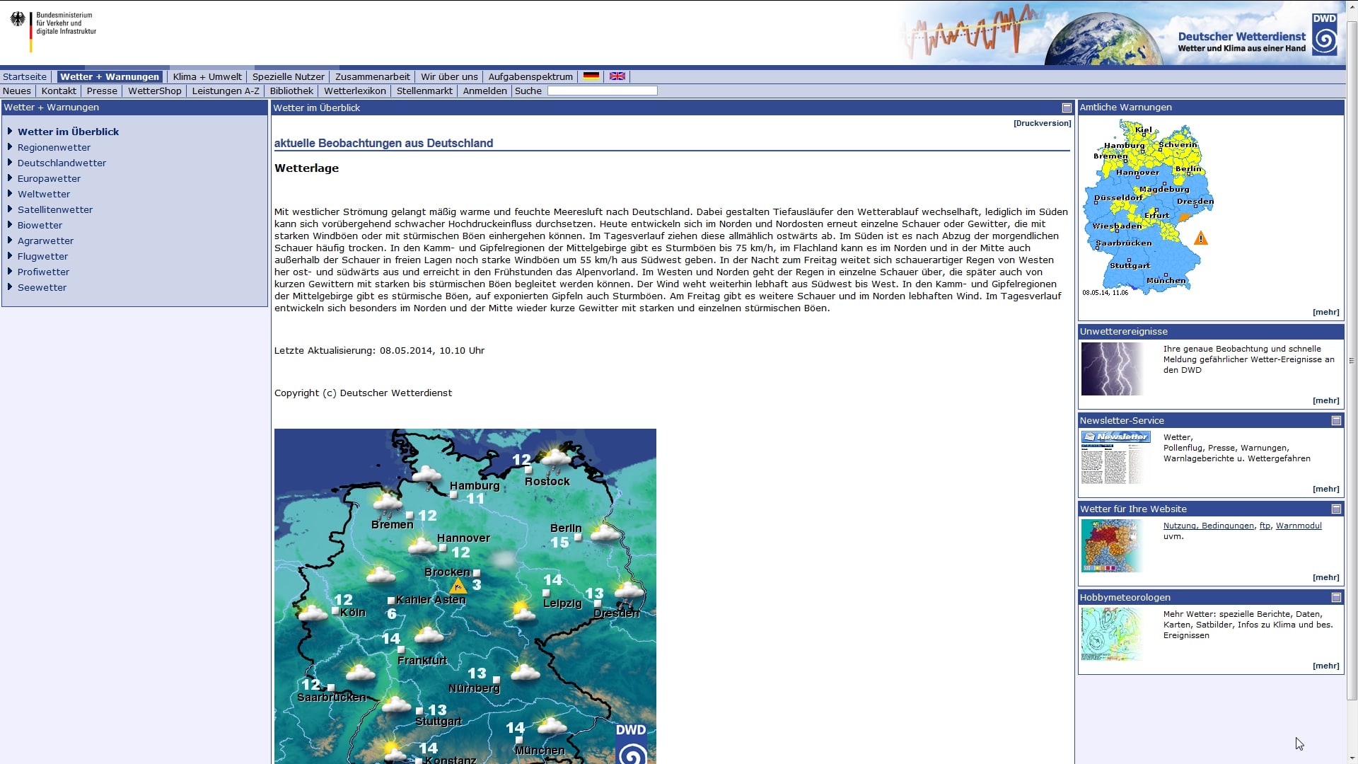This screenshot has height=764, width=1358.
Task: Open the Amtliche Warnungen Germany map
Action: [x=1148, y=207]
